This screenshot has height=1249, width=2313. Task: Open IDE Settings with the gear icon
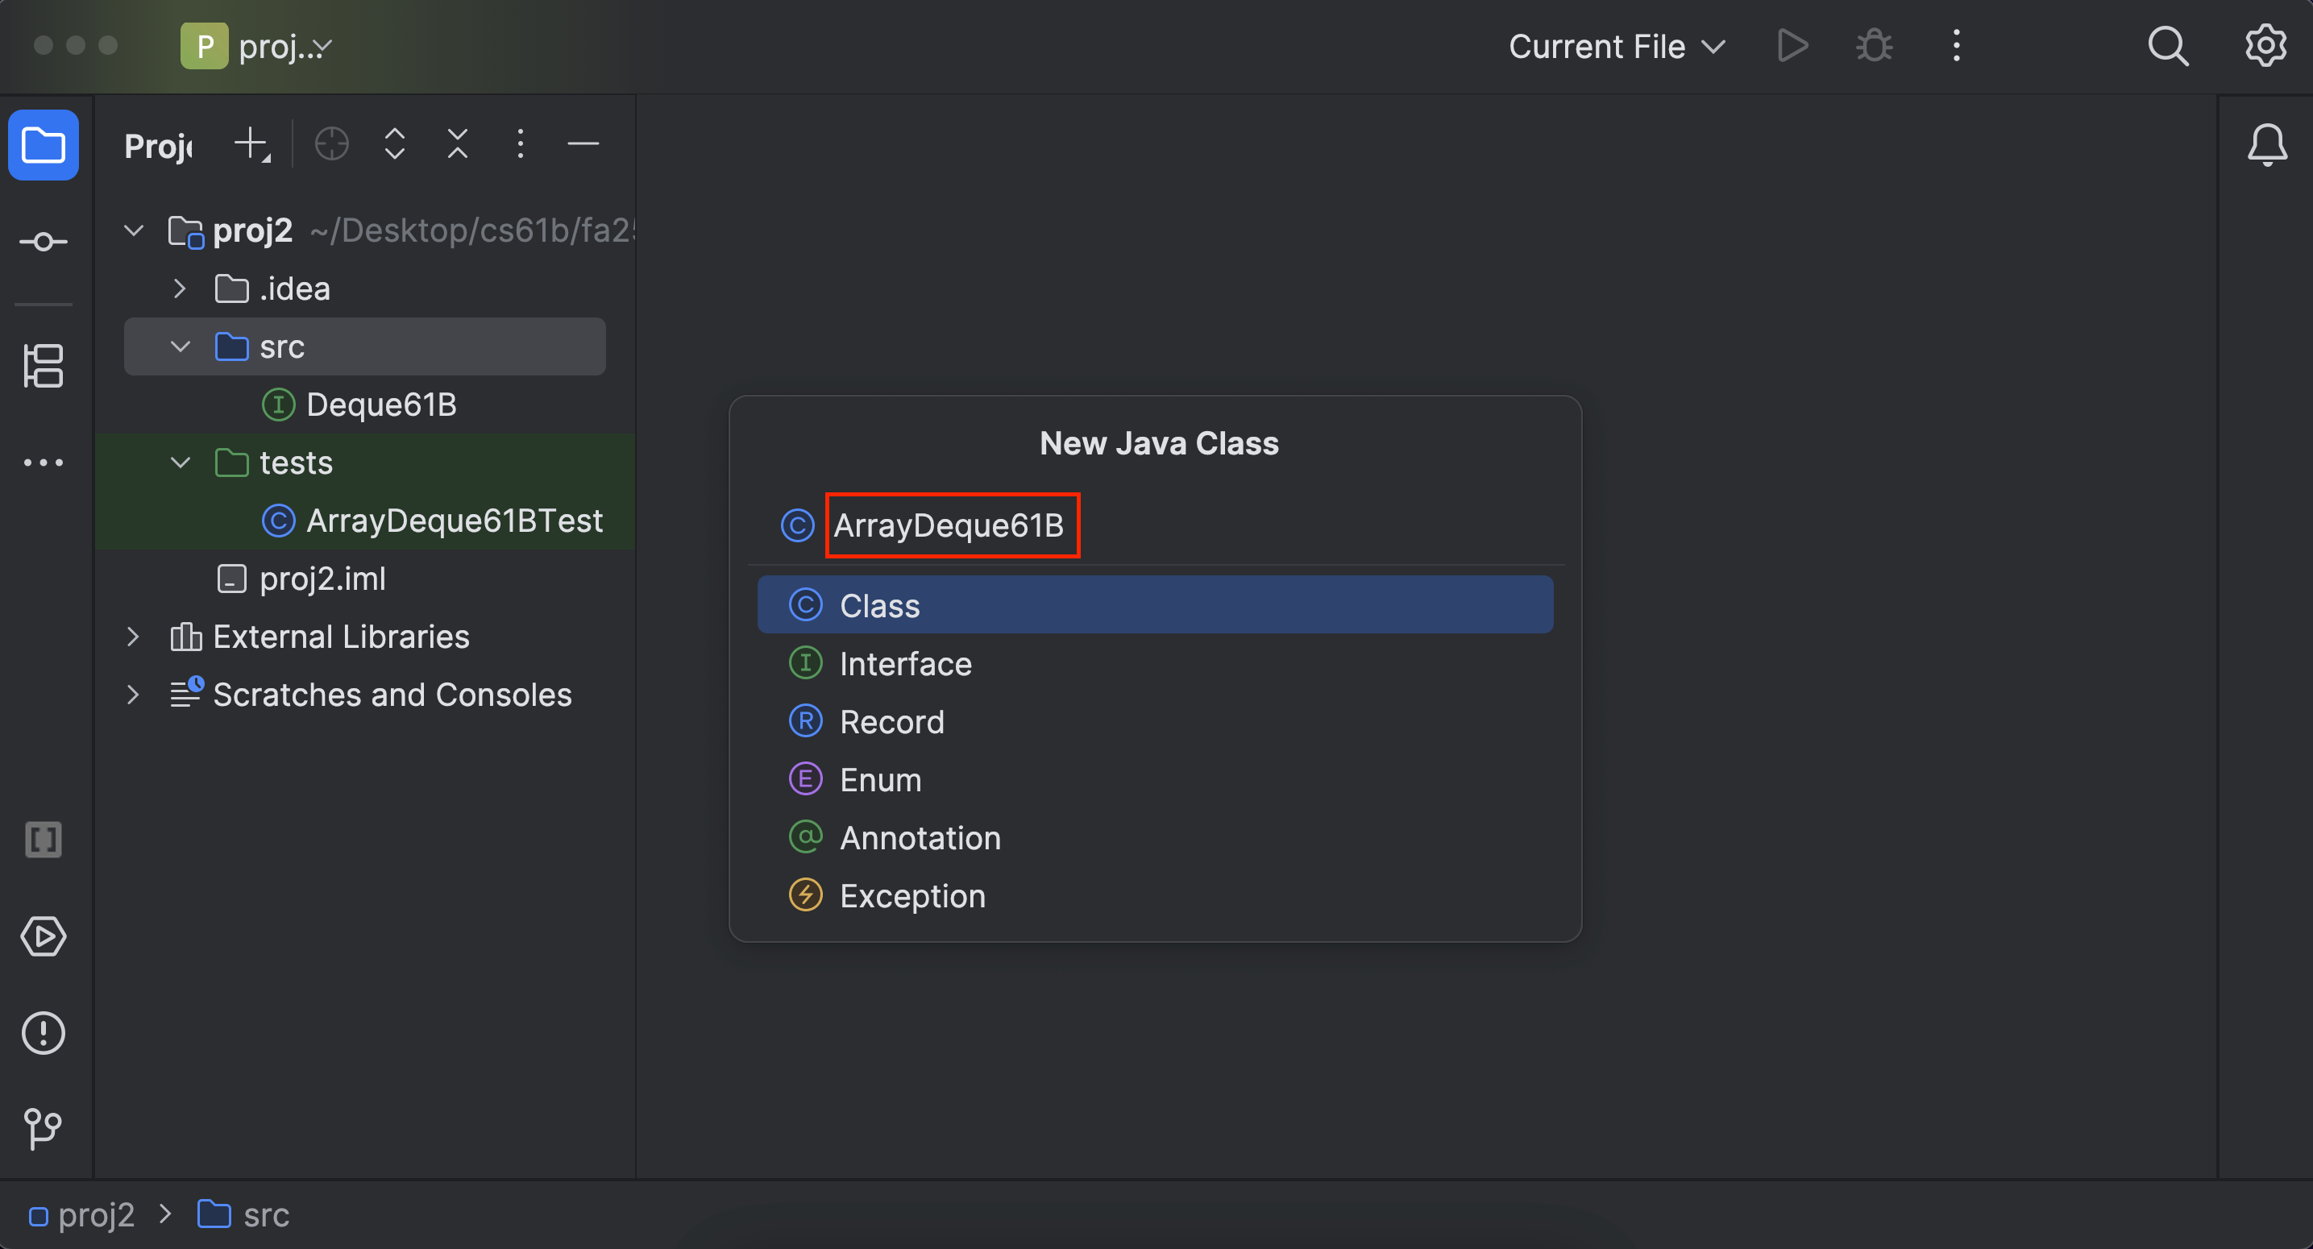click(2265, 45)
